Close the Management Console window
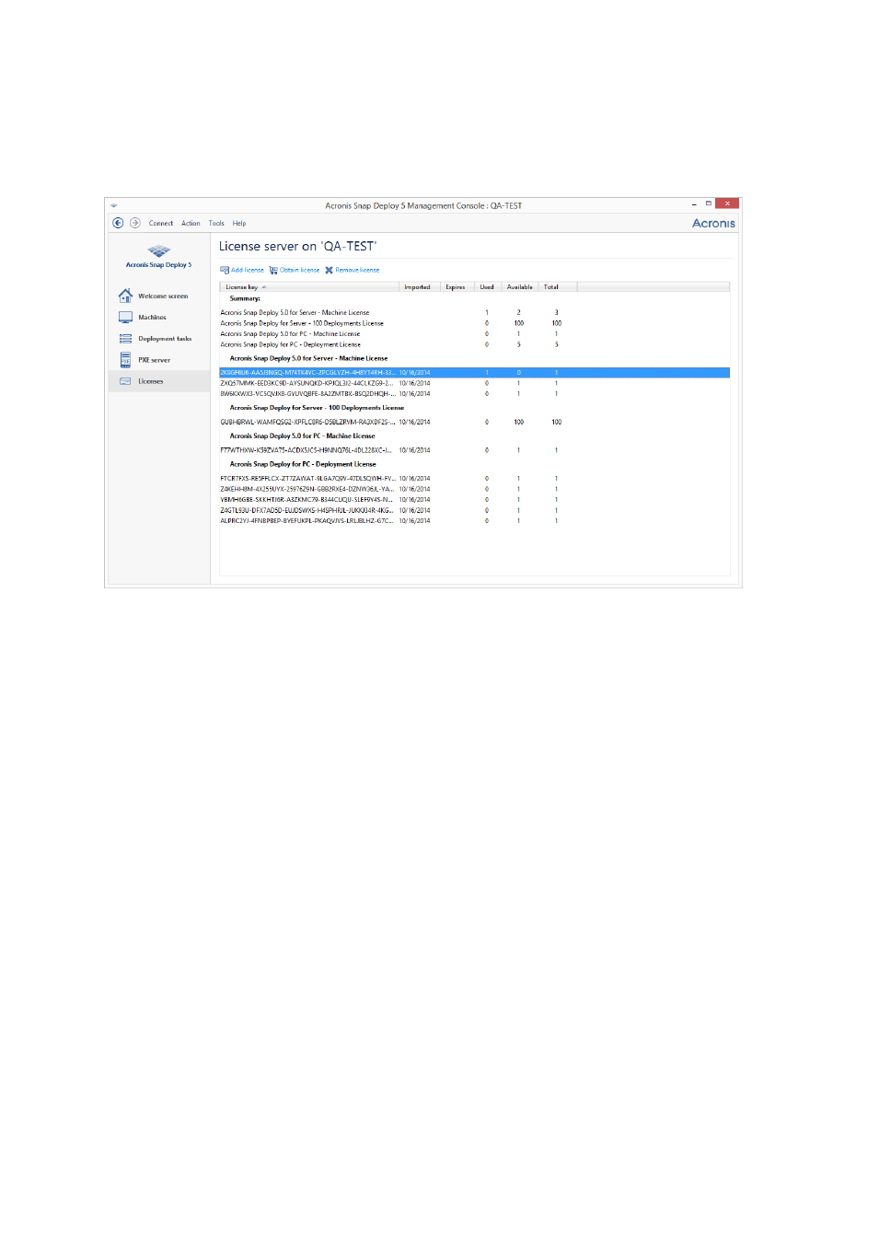879x1243 pixels. 727,203
